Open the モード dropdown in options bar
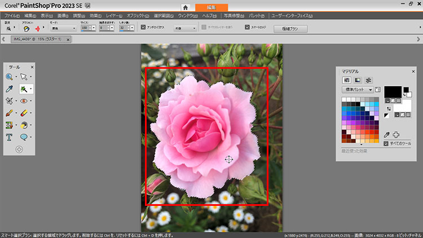Screen dimensions: 423x238 pyautogui.click(x=64, y=28)
